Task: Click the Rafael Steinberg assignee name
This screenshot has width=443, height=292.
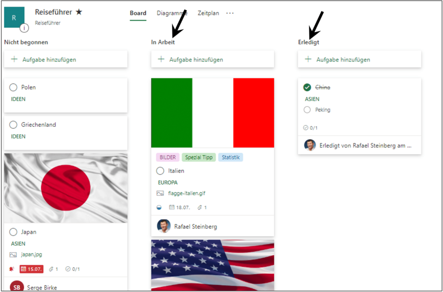Action: click(196, 227)
